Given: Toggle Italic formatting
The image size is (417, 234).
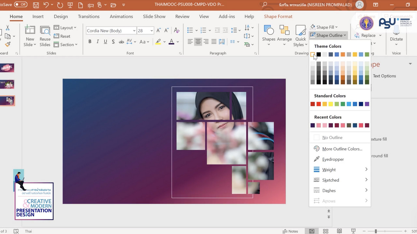Looking at the screenshot, I should (x=98, y=42).
